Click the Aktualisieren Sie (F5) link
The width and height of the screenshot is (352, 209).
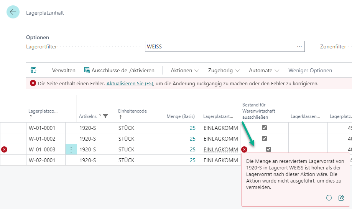[x=130, y=83]
